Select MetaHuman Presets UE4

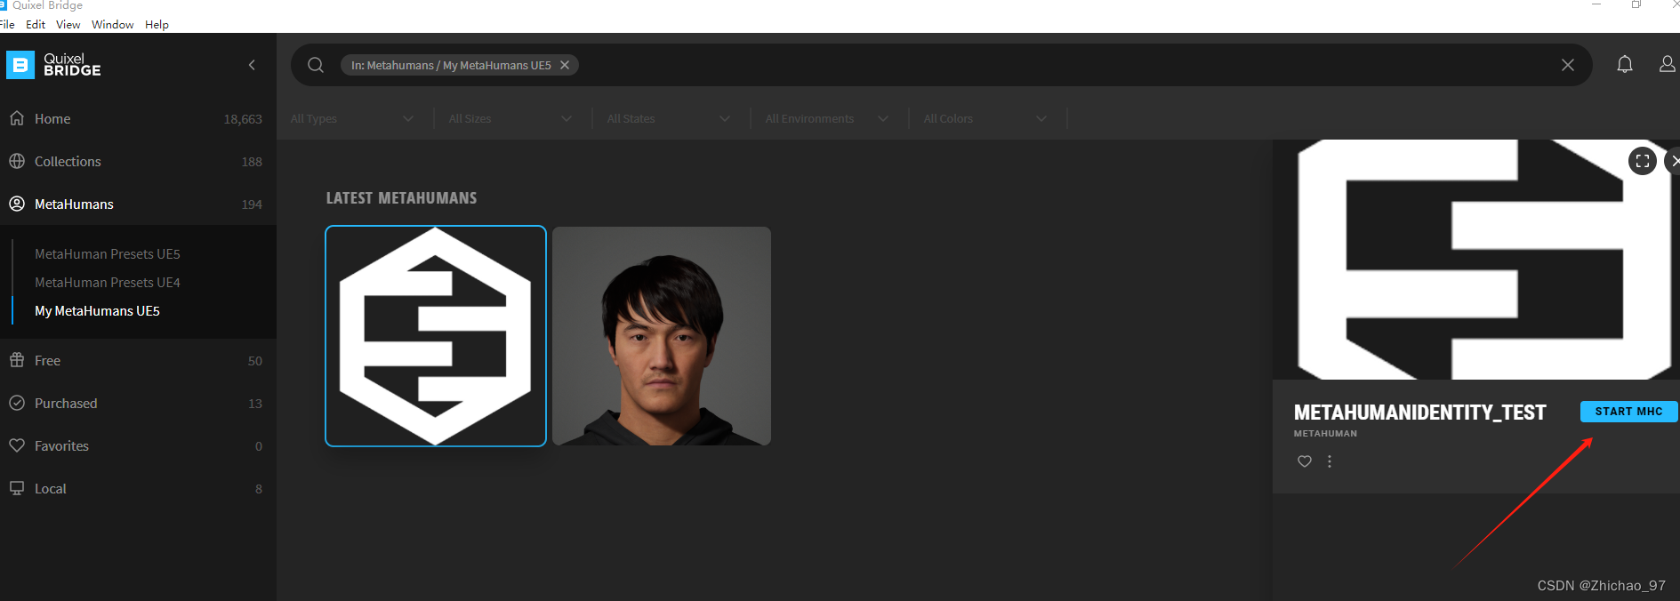pos(108,282)
